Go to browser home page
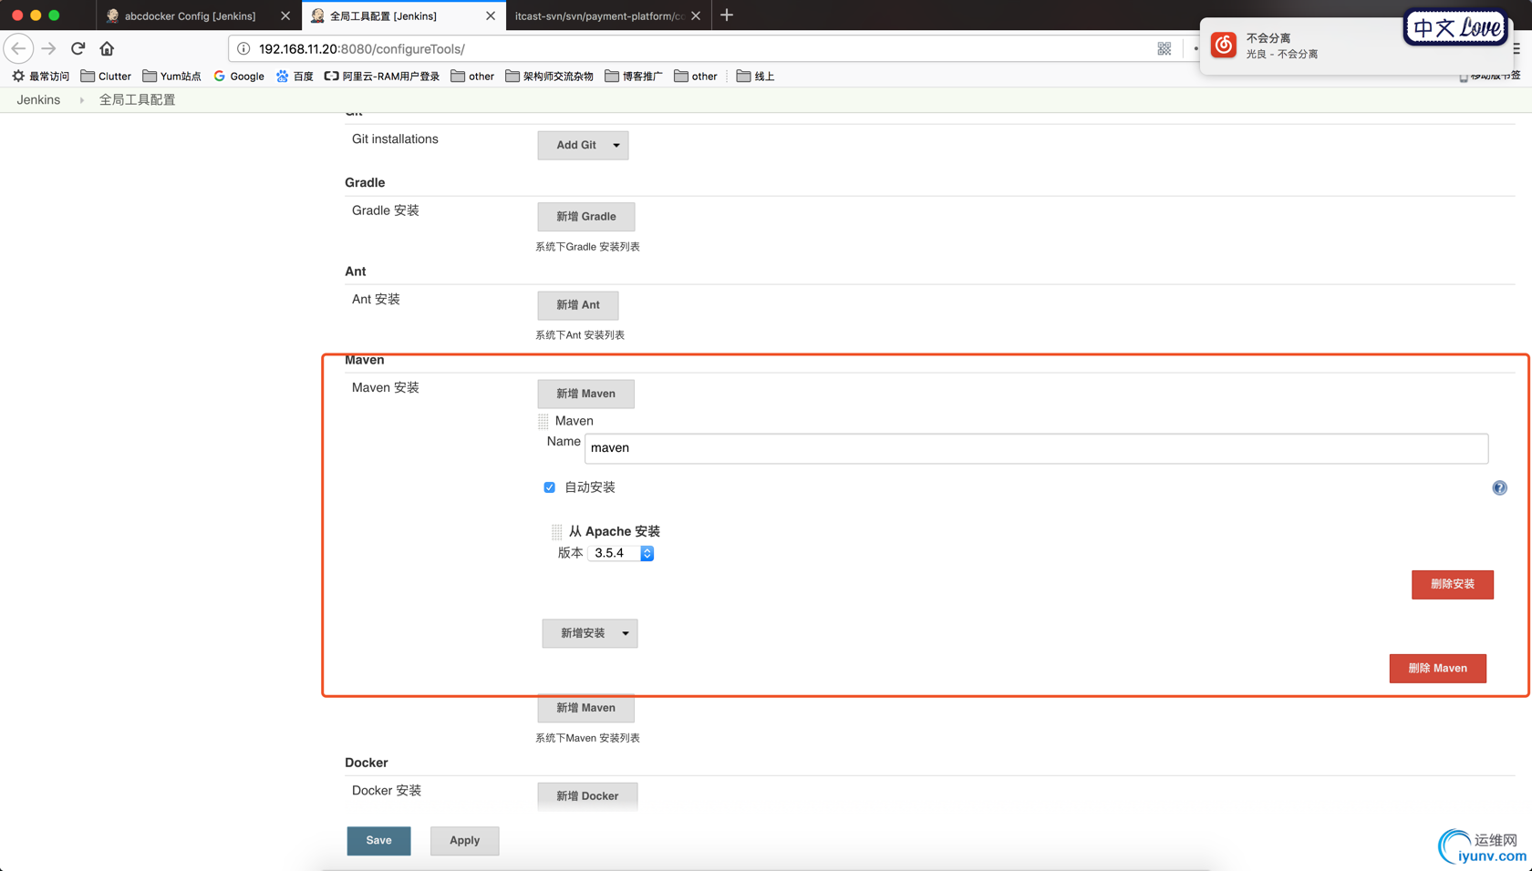The height and width of the screenshot is (871, 1532). coord(107,48)
